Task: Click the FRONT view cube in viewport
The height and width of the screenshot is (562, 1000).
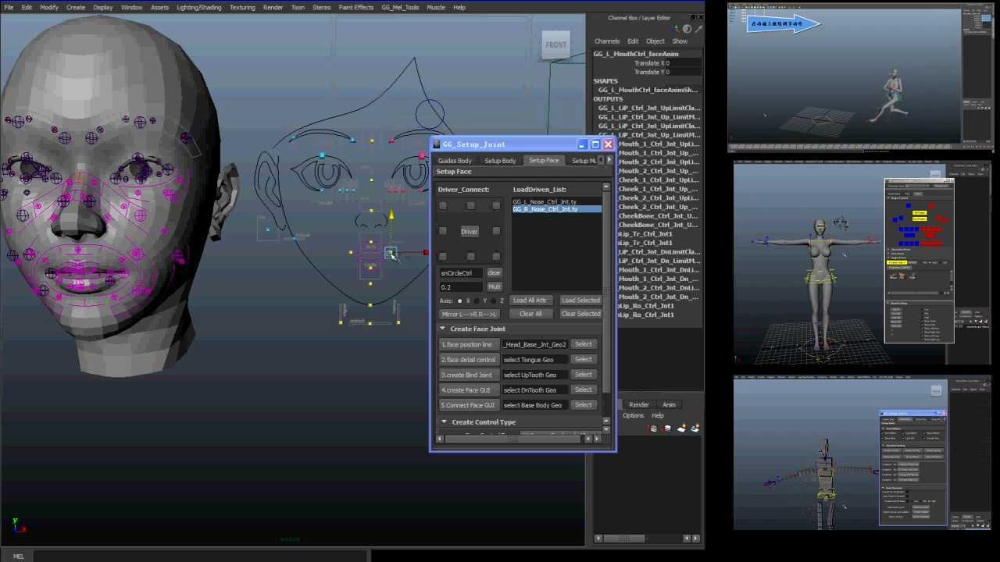Action: pyautogui.click(x=556, y=44)
